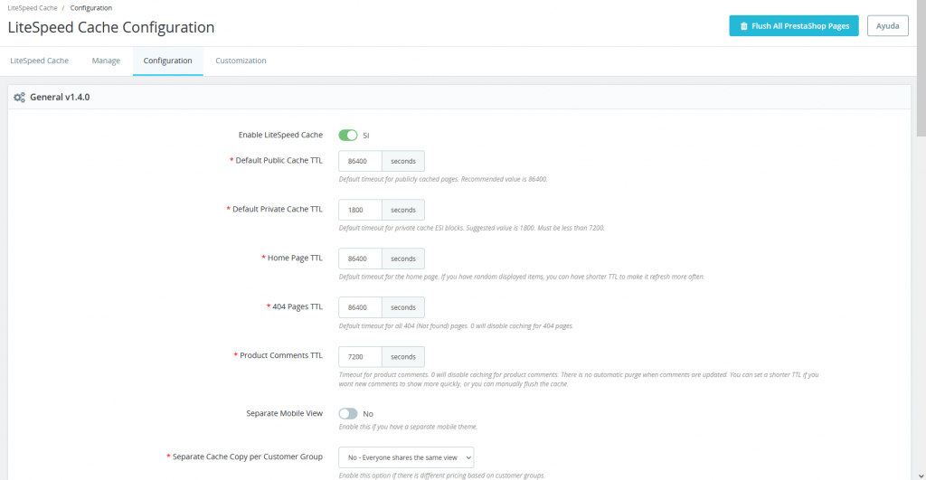The width and height of the screenshot is (926, 480).
Task: Click LiteSpeed Cache breadcrumb link
Action: (33, 8)
